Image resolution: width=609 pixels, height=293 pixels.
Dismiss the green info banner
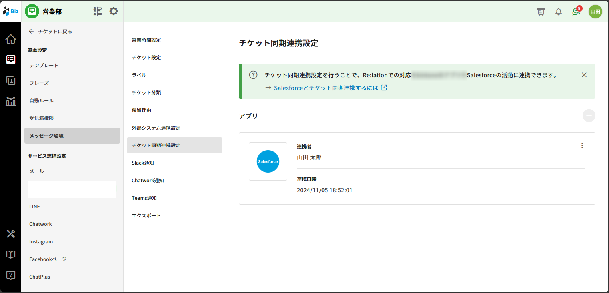point(584,75)
